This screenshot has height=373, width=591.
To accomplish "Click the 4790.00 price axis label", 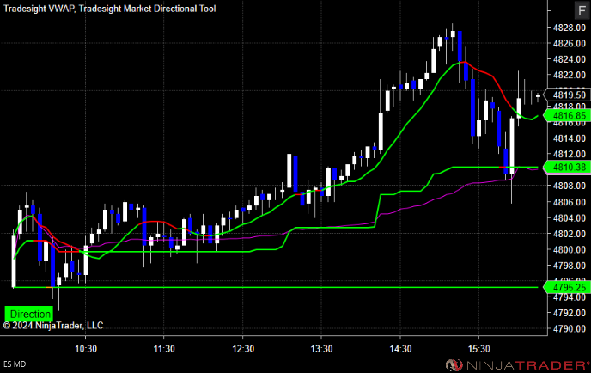I will coord(570,329).
